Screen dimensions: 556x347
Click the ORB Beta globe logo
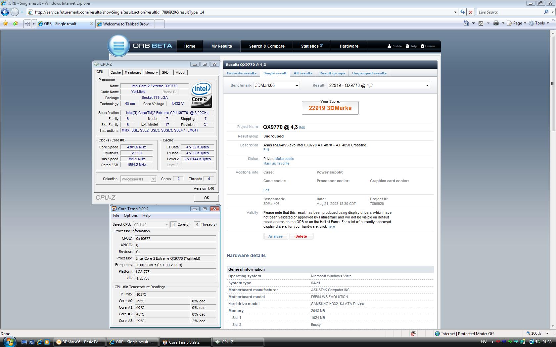click(118, 46)
